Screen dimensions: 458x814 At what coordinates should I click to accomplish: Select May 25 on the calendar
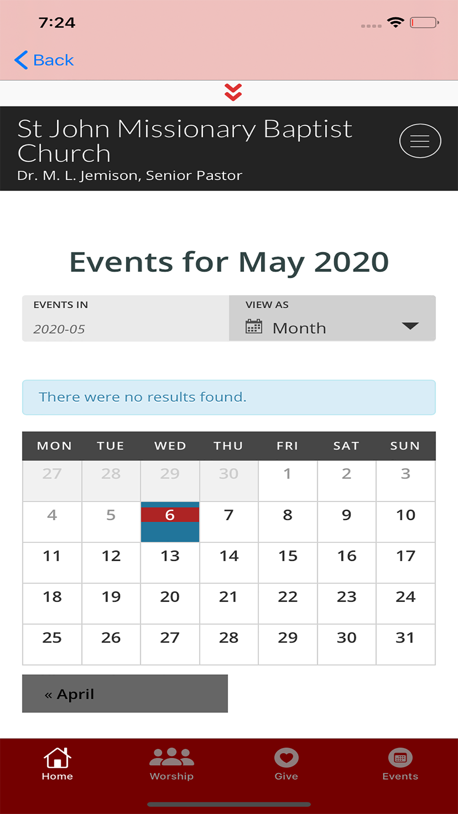tap(52, 644)
